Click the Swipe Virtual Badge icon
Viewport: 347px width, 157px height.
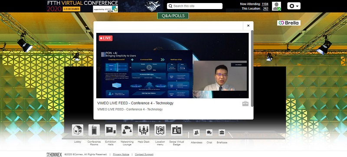pos(177,130)
